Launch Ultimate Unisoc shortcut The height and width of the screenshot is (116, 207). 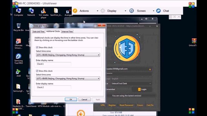(18, 44)
